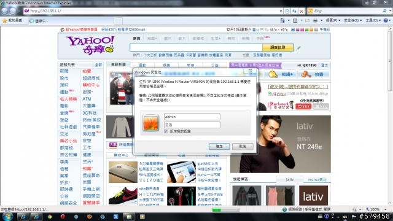
Task: Open IE Help via the question mark icon
Action: coord(386,20)
